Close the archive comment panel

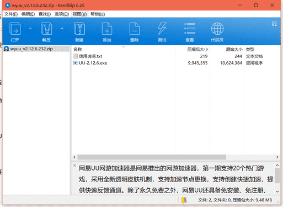click(x=74, y=165)
